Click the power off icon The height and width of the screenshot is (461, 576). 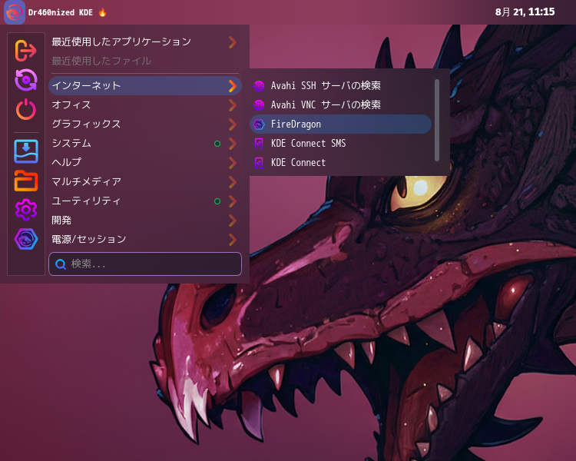[x=25, y=109]
